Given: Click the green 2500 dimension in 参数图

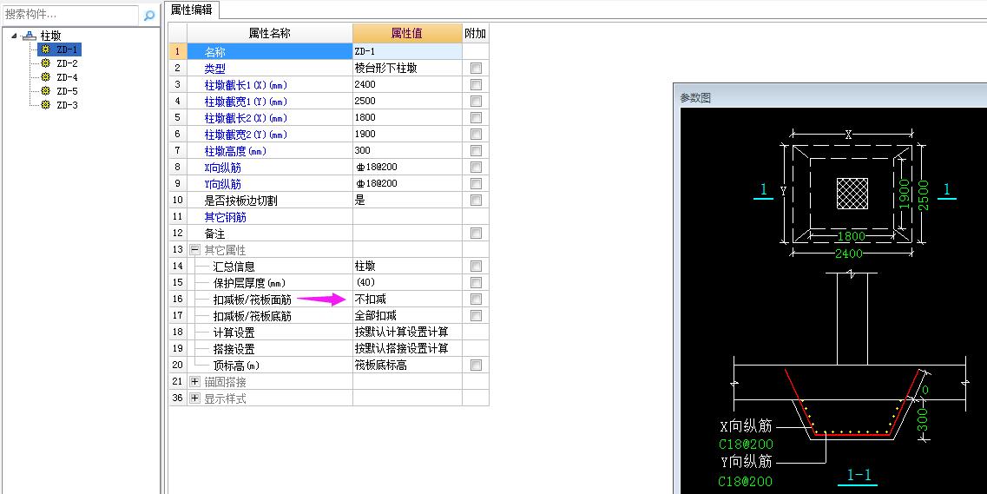Looking at the screenshot, I should coord(922,195).
